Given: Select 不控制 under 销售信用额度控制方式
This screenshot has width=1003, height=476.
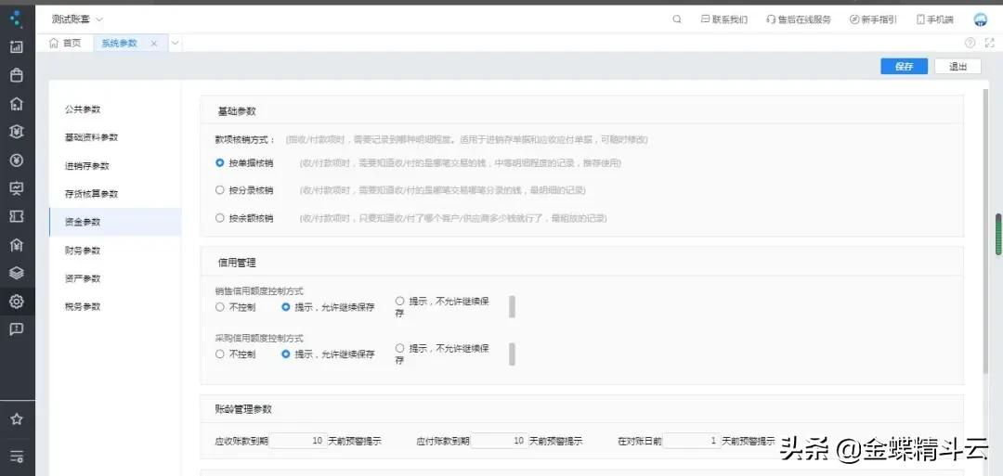Looking at the screenshot, I should pyautogui.click(x=219, y=307).
